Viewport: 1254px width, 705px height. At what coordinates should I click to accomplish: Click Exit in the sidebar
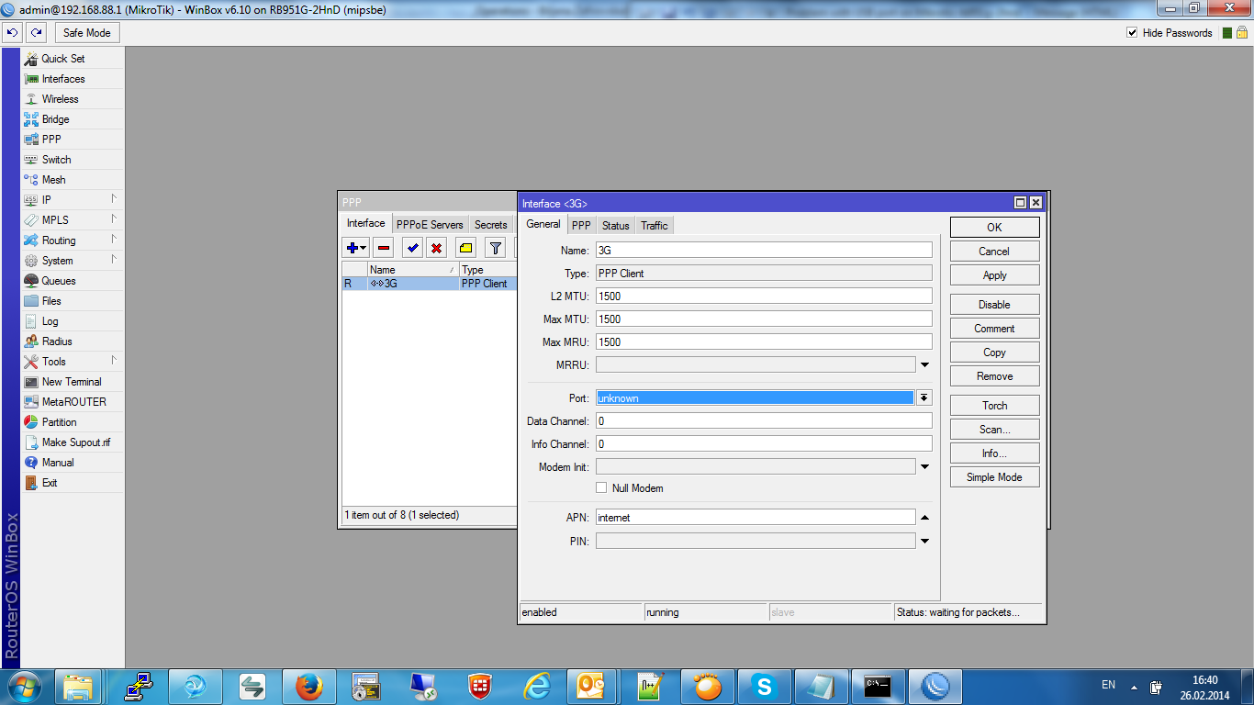(x=72, y=483)
